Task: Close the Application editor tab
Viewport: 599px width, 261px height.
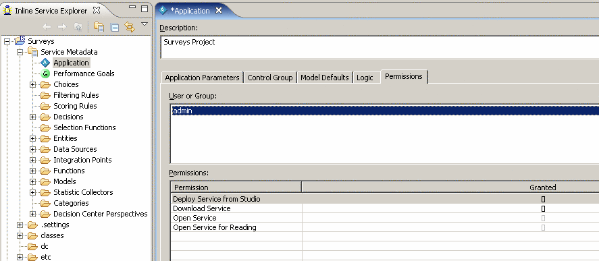Action: 219,10
